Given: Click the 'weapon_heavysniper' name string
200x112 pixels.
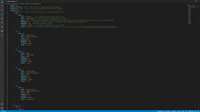Looking at the screenshot, I should coord(32,73).
